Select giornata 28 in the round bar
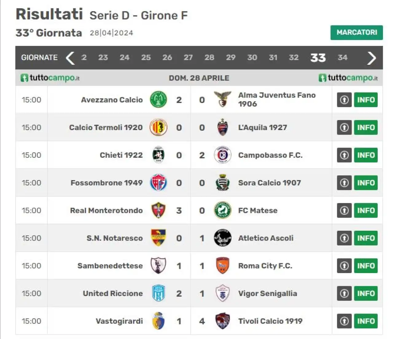This screenshot has width=393, height=339. 209,57
